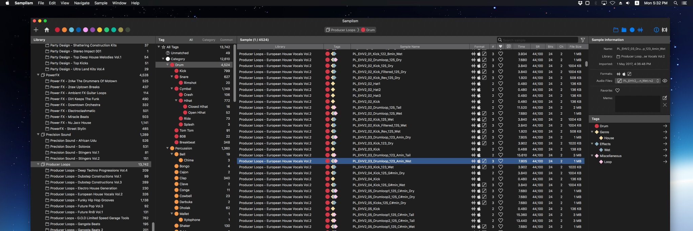This screenshot has width=693, height=231.
Task: Switch tag view to Category tab
Action: point(209,40)
